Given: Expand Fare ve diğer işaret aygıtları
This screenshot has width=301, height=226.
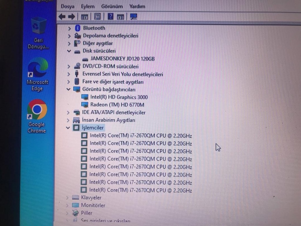Looking at the screenshot, I should pyautogui.click(x=69, y=82).
